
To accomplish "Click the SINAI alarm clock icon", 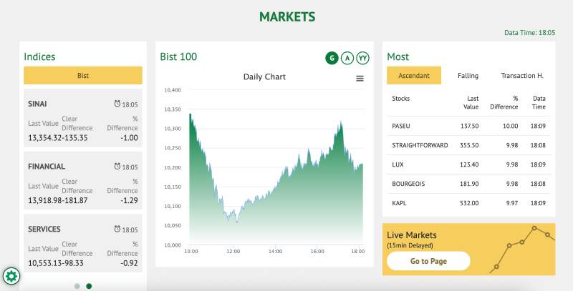I will coord(117,104).
